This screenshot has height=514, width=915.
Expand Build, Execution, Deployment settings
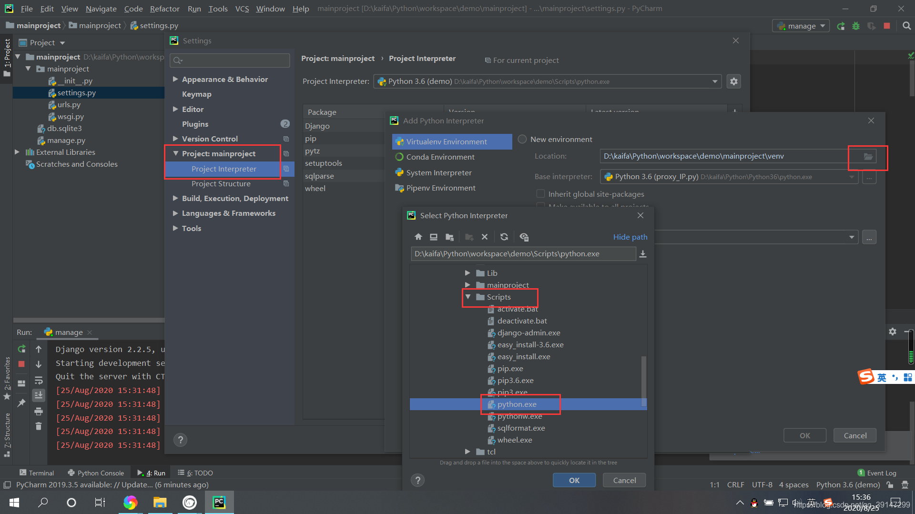[x=175, y=198]
